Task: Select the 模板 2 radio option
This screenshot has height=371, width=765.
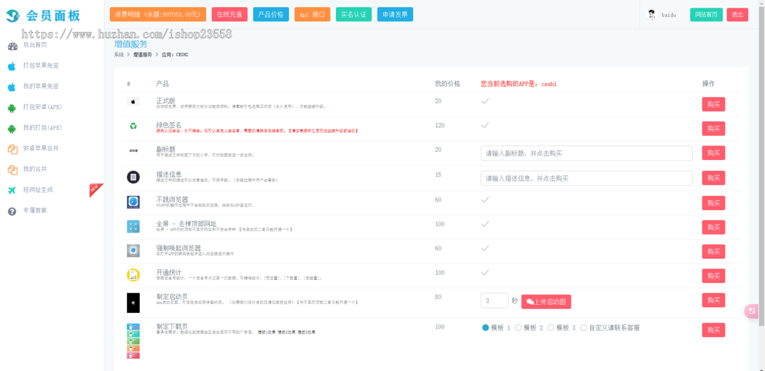Action: [518, 328]
